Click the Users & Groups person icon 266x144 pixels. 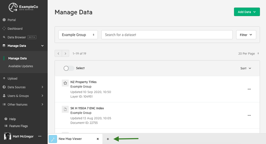pos(4,96)
